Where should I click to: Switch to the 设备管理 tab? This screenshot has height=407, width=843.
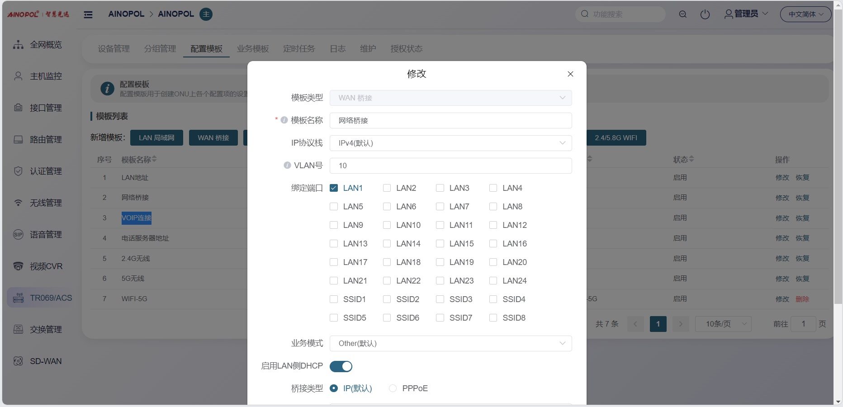click(x=114, y=49)
